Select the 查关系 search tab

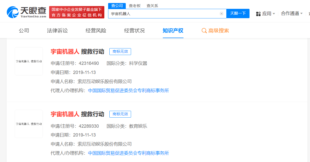(x=152, y=6)
